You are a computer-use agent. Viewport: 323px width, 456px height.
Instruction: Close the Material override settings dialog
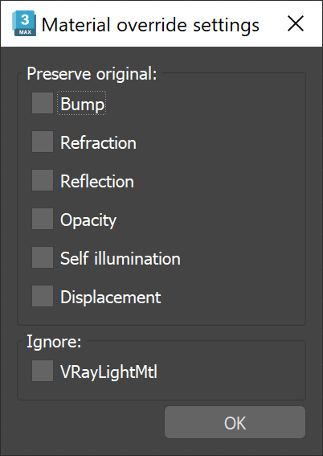pyautogui.click(x=296, y=23)
